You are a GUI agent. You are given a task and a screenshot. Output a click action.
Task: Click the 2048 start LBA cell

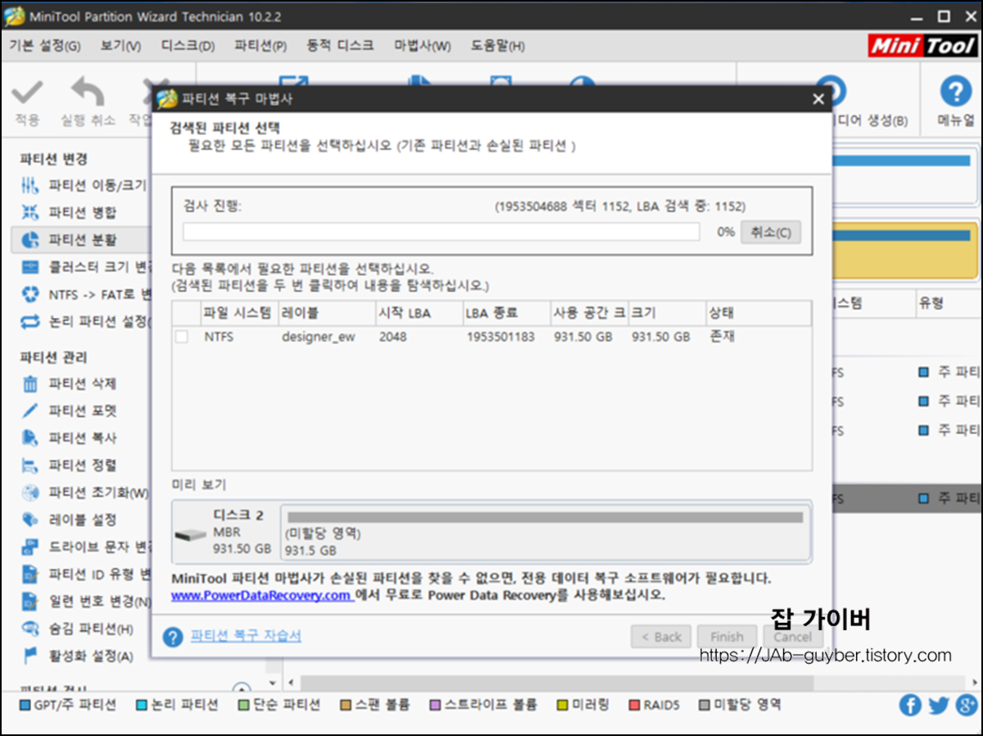392,337
